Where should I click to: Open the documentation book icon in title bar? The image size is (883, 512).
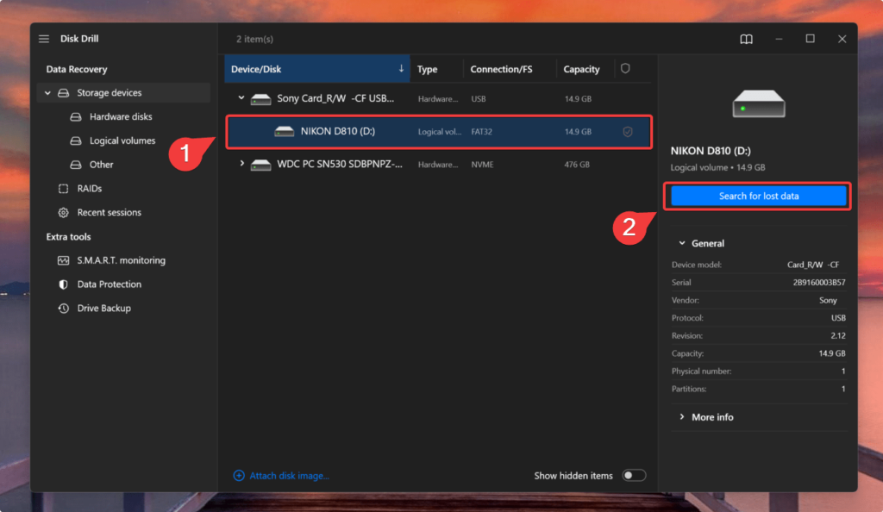coord(745,39)
